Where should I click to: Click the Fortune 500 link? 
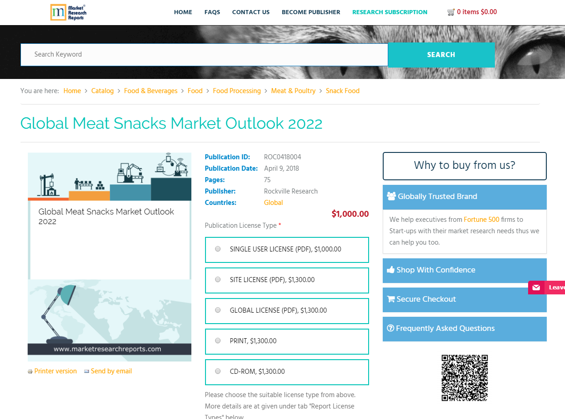pyautogui.click(x=482, y=220)
